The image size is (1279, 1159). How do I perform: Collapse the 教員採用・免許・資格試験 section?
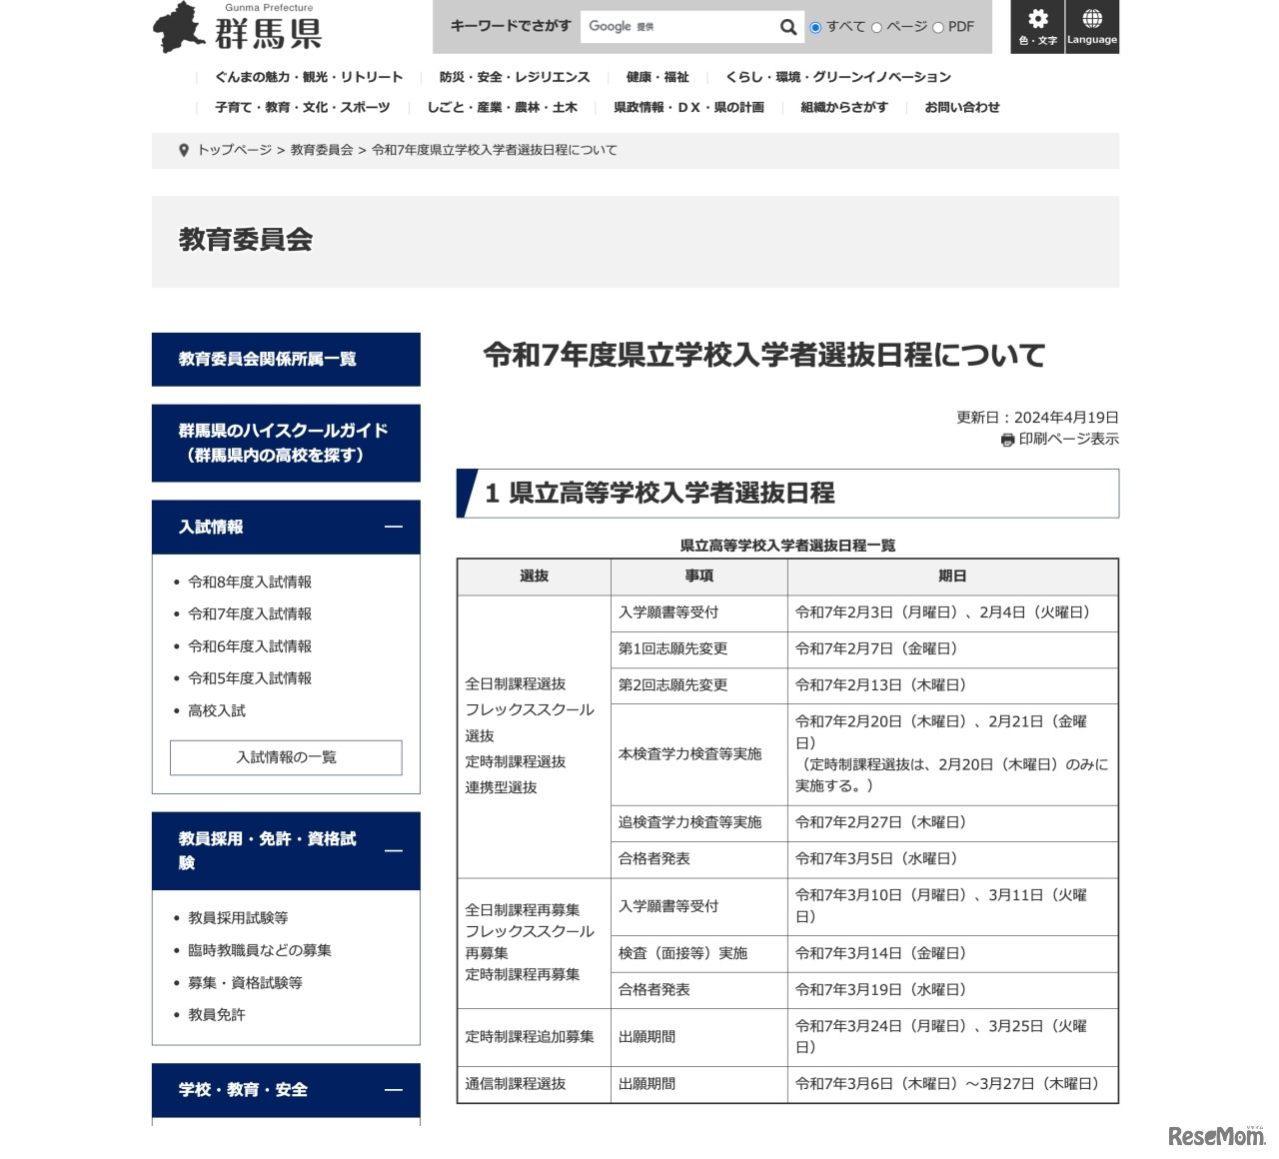pos(394,851)
